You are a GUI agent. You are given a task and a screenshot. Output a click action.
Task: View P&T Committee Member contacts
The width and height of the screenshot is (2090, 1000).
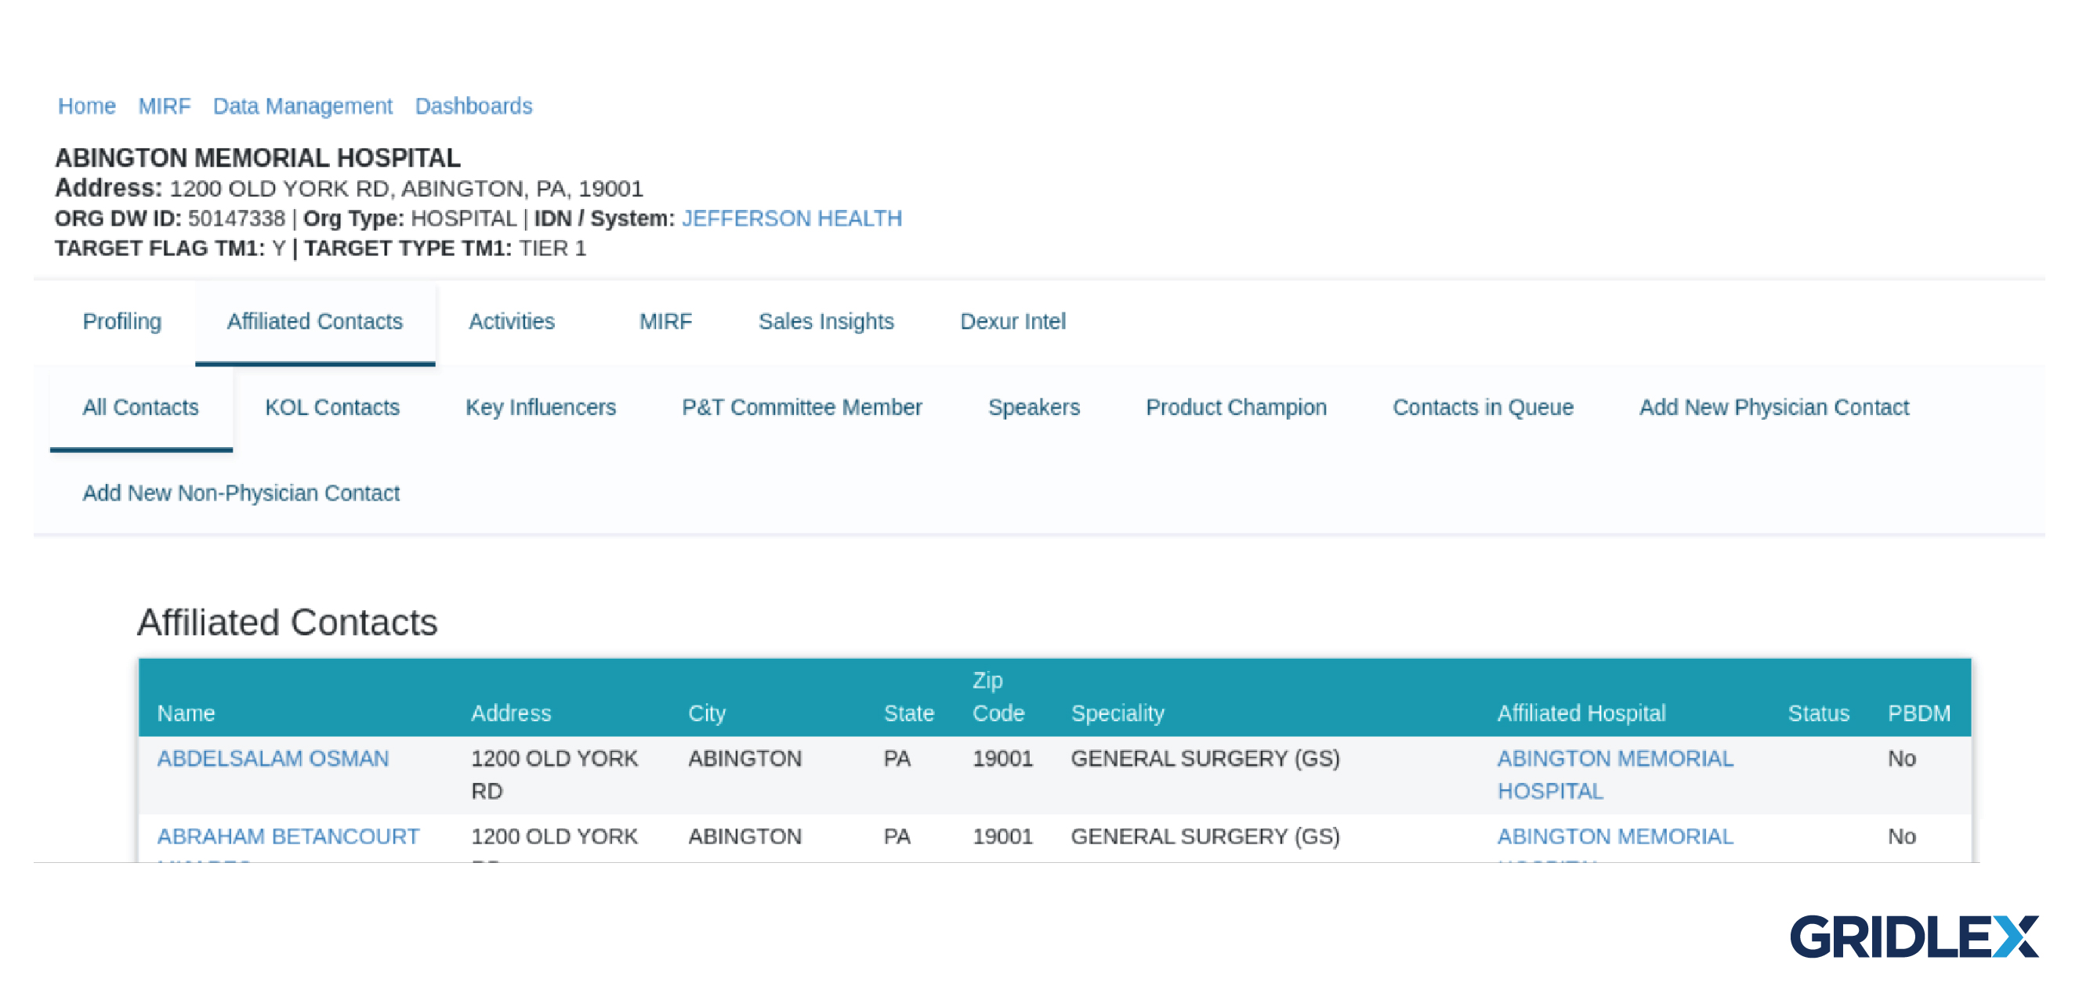coord(802,408)
